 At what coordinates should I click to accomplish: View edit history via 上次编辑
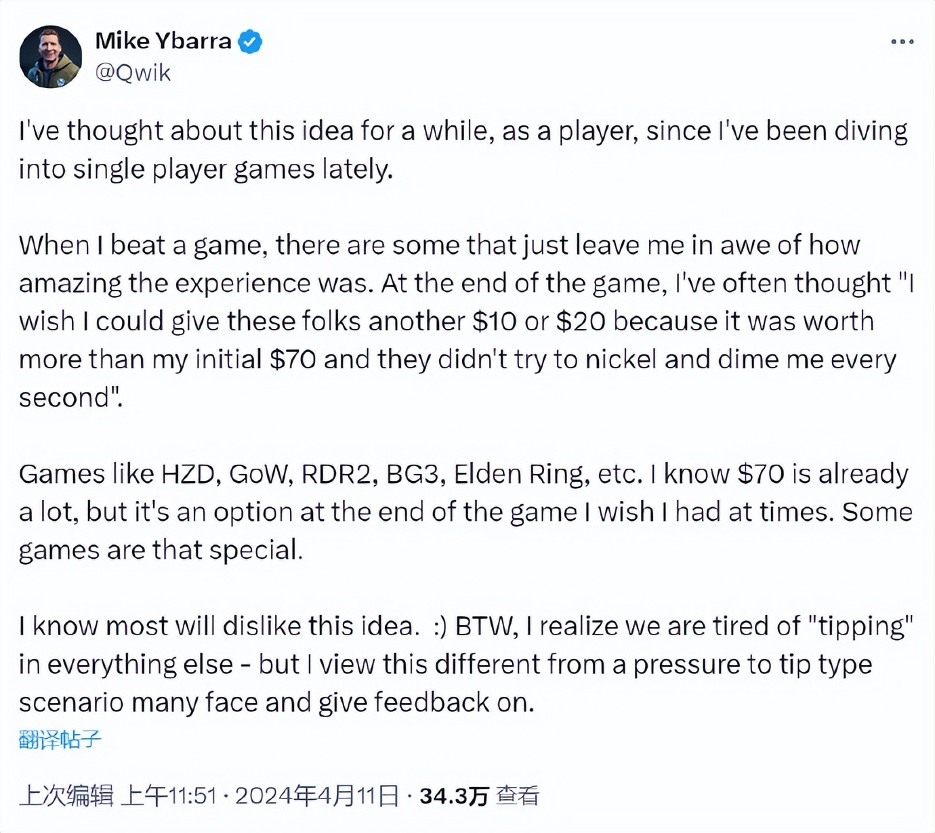pos(66,795)
